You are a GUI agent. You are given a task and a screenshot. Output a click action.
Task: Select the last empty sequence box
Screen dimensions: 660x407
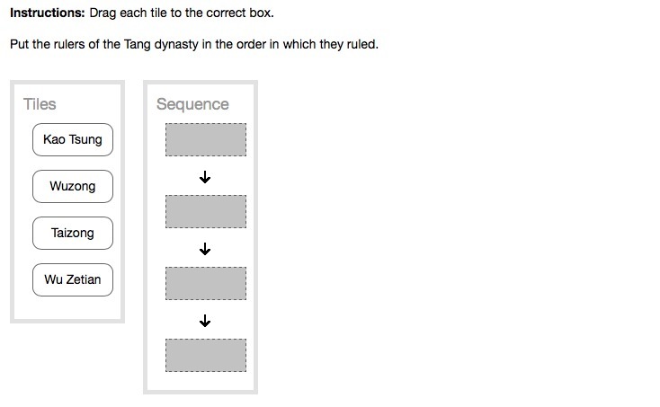205,355
